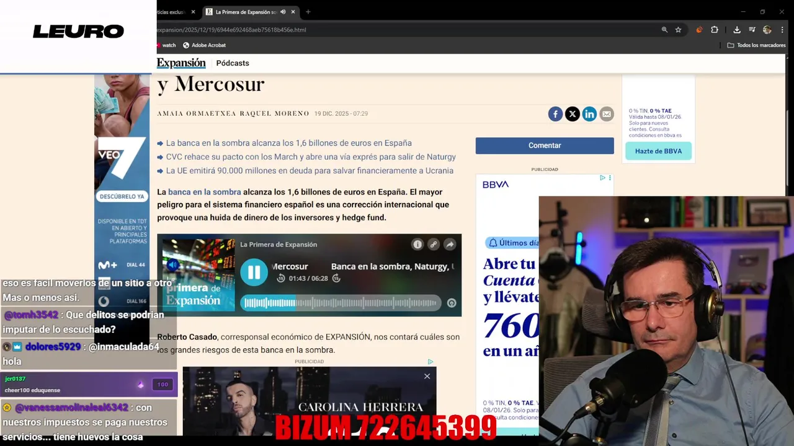
Task: Click chat user @vanessamolinaleal6342
Action: (x=71, y=408)
